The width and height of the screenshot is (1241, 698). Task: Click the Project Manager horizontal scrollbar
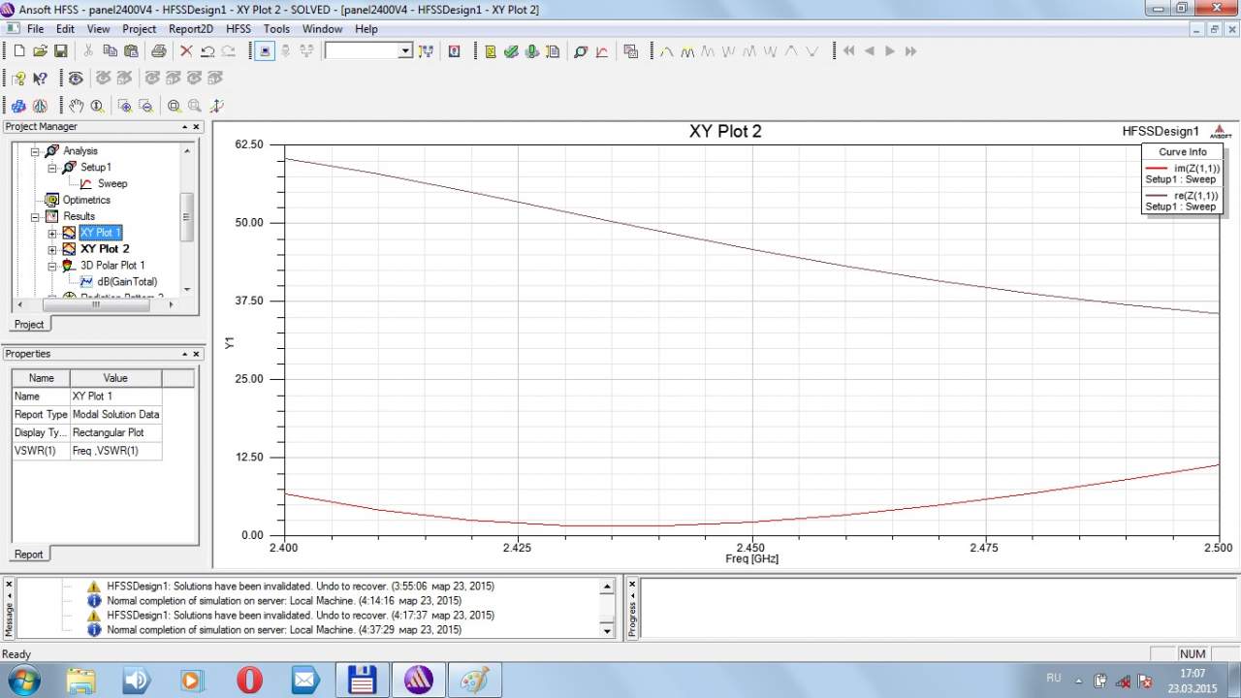95,304
